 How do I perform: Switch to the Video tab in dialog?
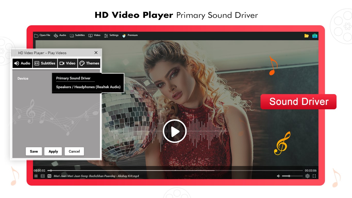(68, 63)
